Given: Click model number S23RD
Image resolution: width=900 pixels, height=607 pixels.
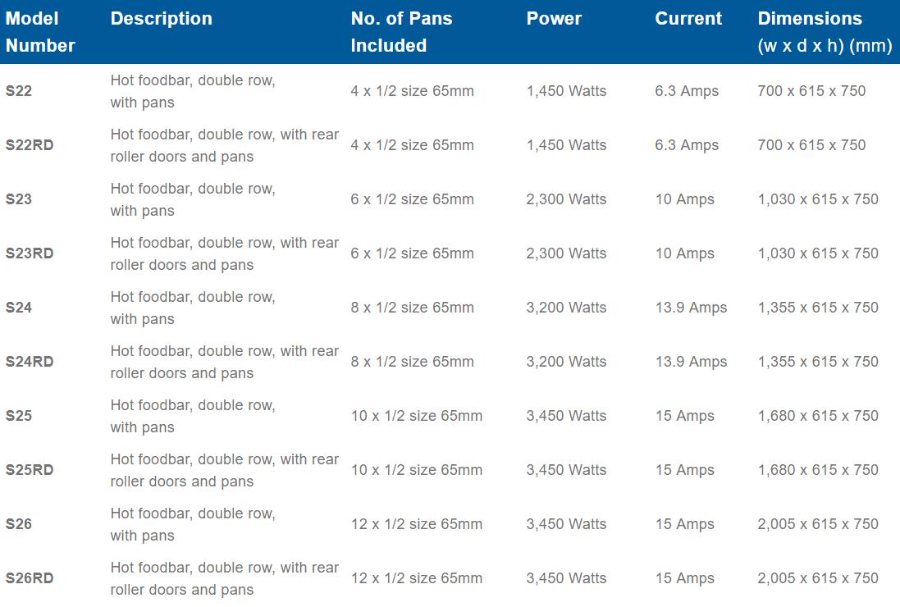Looking at the screenshot, I should tap(30, 253).
